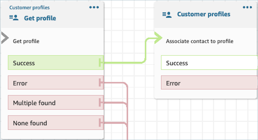Click the profile icon beside Customer profiles title
The width and height of the screenshot is (258, 140).
click(x=167, y=14)
